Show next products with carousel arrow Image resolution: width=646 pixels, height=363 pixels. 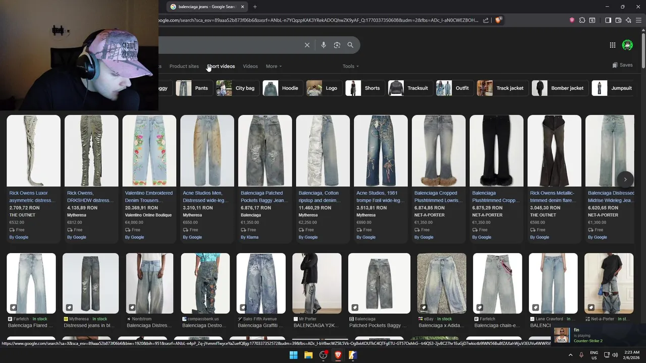[x=625, y=179]
